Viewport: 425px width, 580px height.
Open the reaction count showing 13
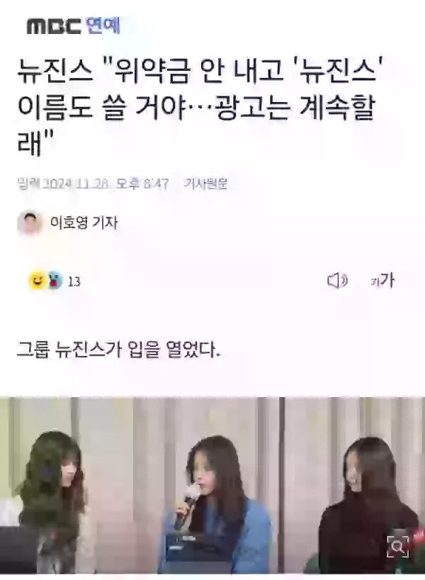pyautogui.click(x=74, y=282)
